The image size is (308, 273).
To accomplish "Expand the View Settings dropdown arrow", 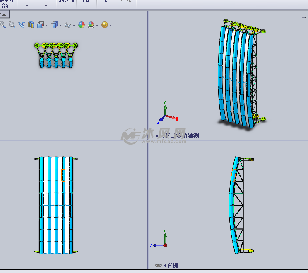I will pyautogui.click(x=111, y=25).
